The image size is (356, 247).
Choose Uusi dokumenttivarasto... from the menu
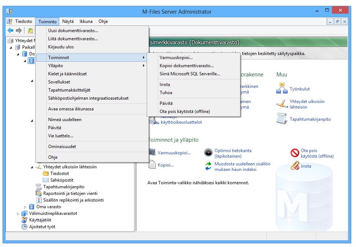coord(92,31)
